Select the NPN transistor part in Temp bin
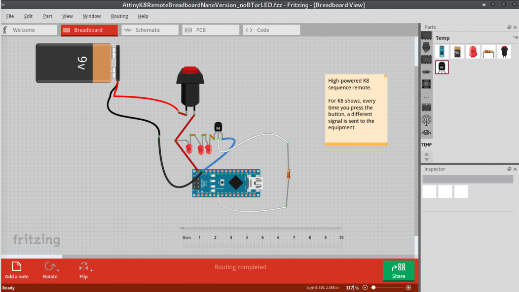Screen dimensions: 519x292 pyautogui.click(x=441, y=67)
